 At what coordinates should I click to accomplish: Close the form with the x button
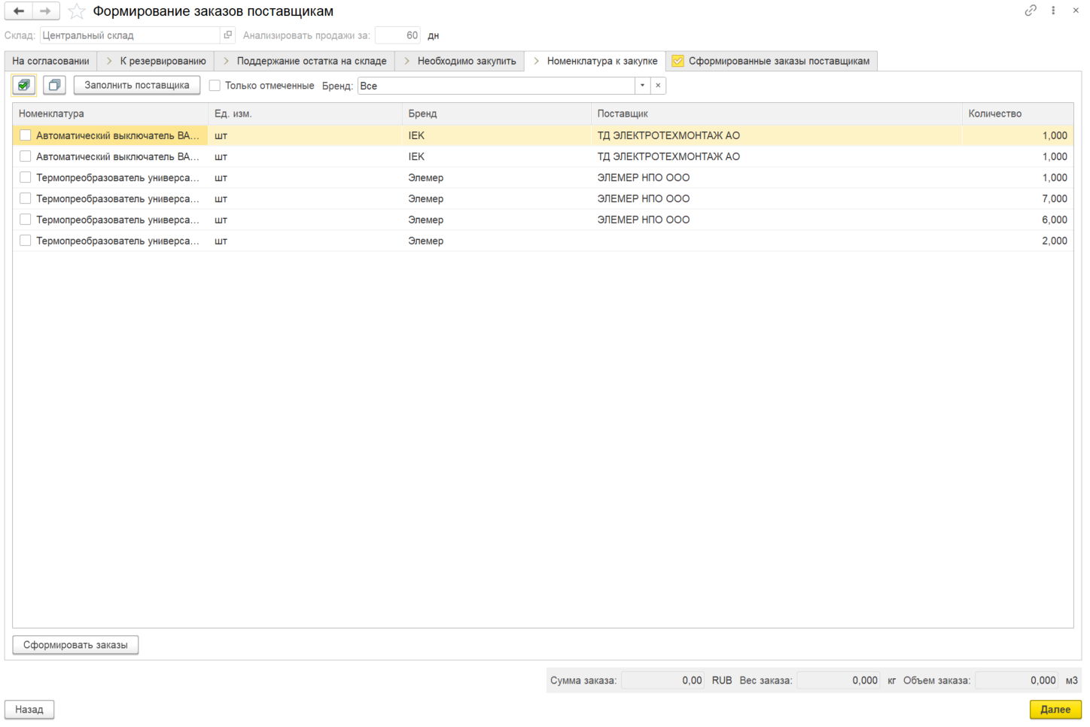click(x=1076, y=11)
